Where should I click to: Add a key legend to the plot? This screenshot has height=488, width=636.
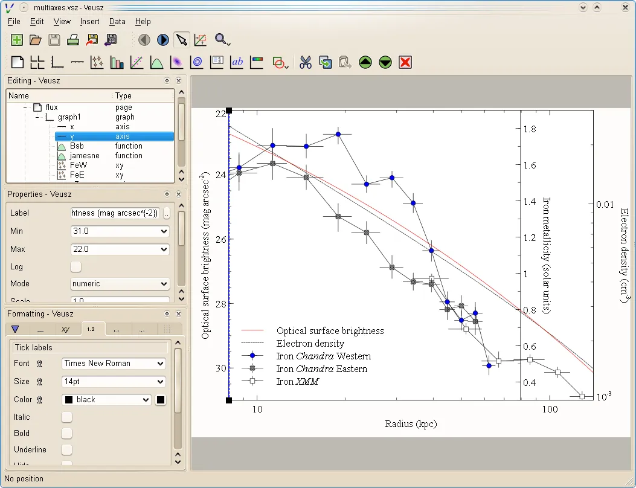tap(217, 62)
